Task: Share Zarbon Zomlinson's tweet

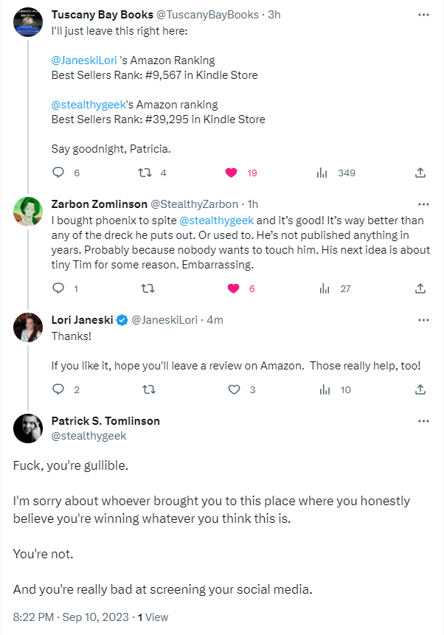Action: pyautogui.click(x=420, y=288)
